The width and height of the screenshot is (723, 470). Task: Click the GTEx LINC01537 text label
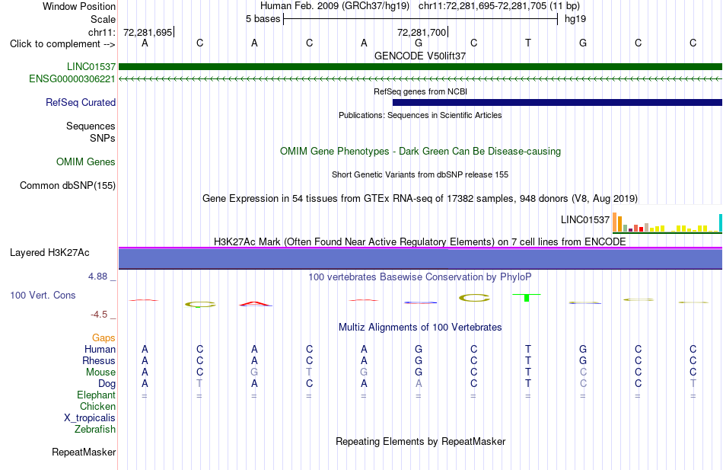tap(585, 219)
